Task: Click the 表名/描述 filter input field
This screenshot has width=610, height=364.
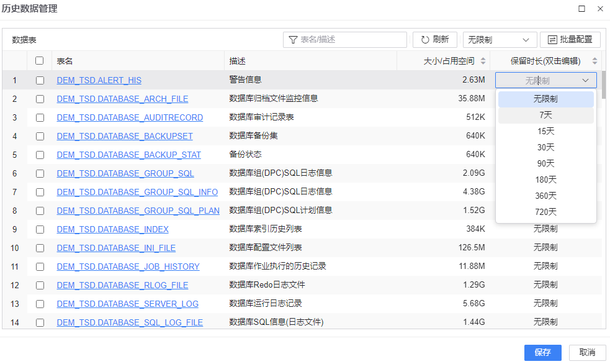Action: pyautogui.click(x=345, y=40)
